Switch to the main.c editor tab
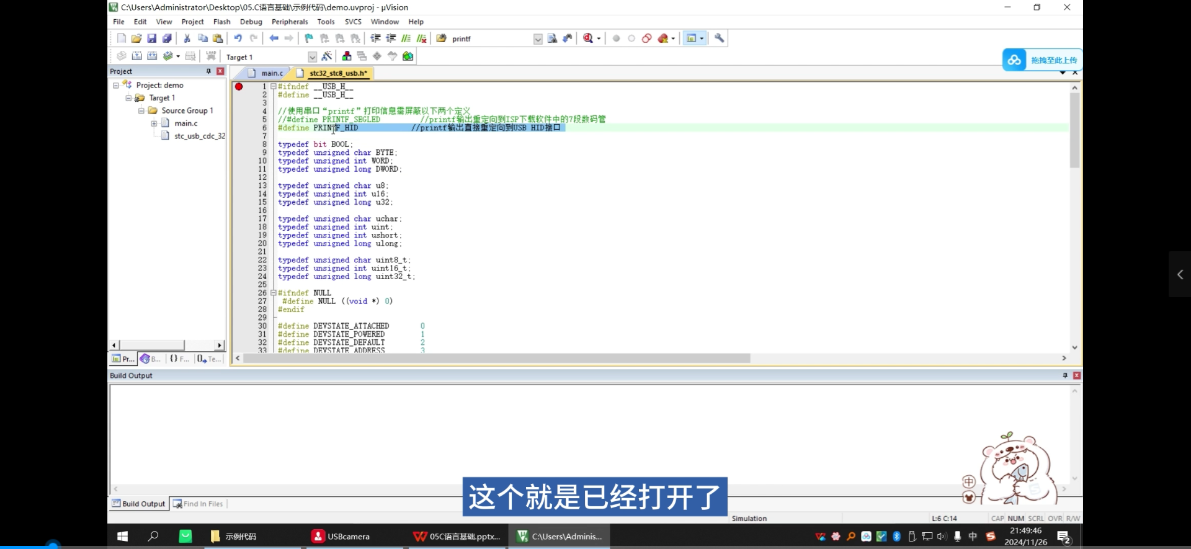 [x=265, y=73]
